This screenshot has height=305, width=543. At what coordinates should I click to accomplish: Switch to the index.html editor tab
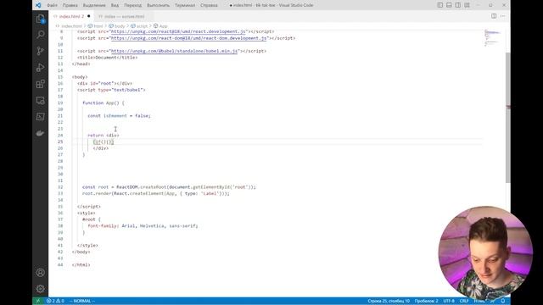coord(71,16)
